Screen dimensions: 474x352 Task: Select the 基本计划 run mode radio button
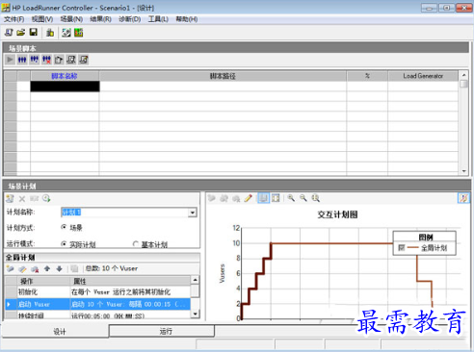click(x=136, y=244)
